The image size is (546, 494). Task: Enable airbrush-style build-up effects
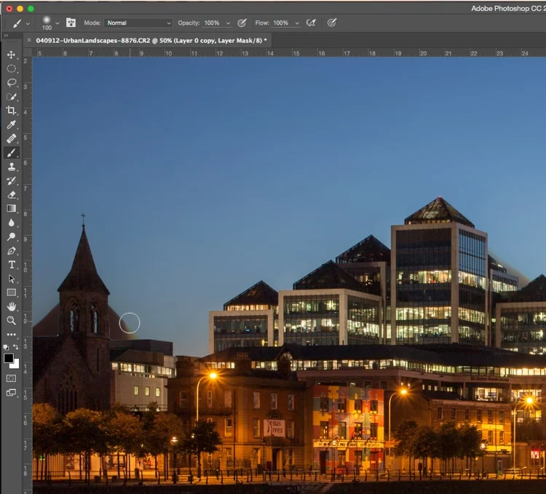pyautogui.click(x=311, y=23)
